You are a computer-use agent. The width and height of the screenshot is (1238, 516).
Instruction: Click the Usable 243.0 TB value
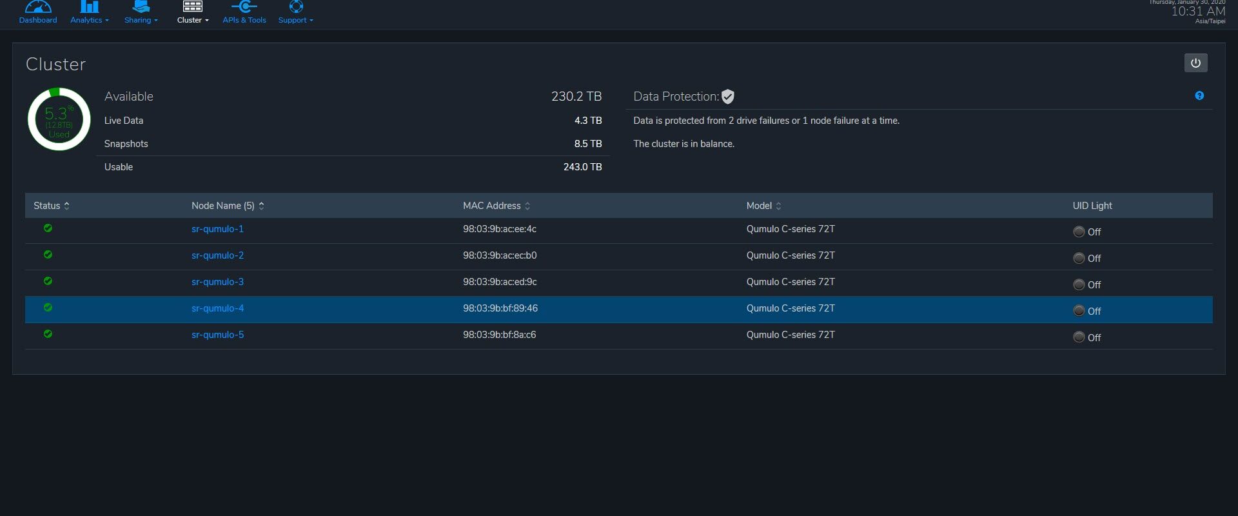[x=583, y=167]
